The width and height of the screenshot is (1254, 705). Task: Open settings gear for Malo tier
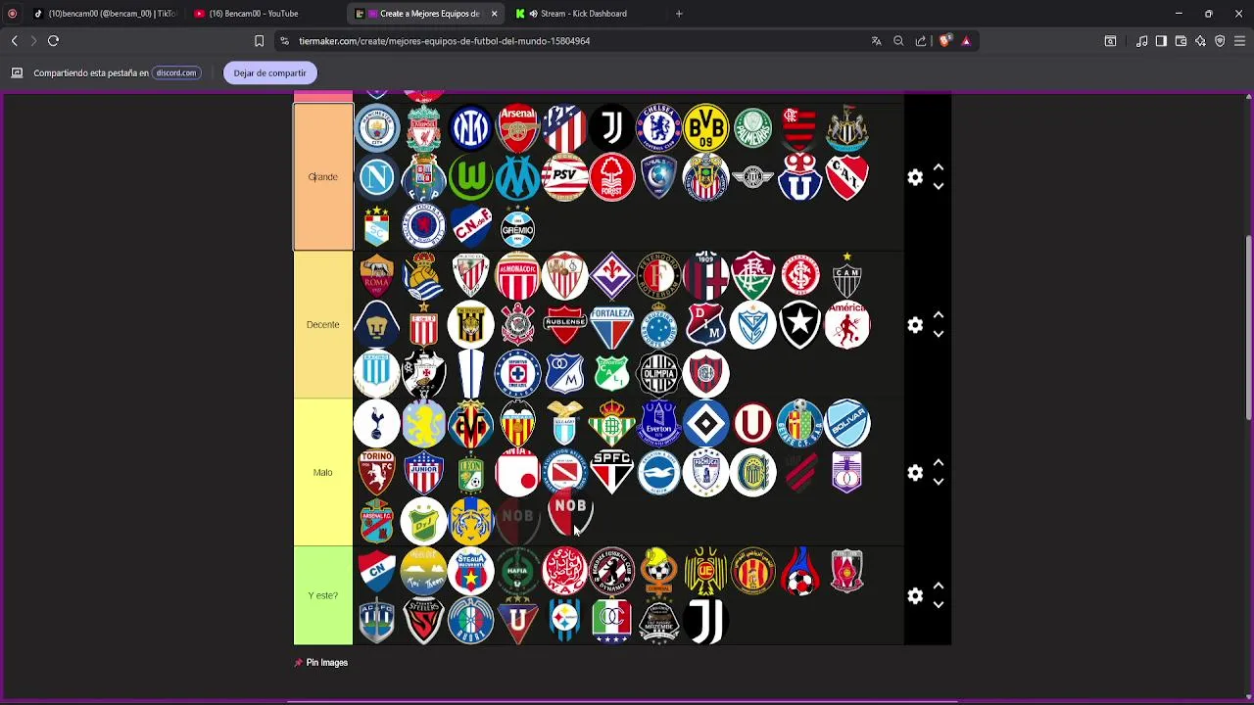click(915, 473)
